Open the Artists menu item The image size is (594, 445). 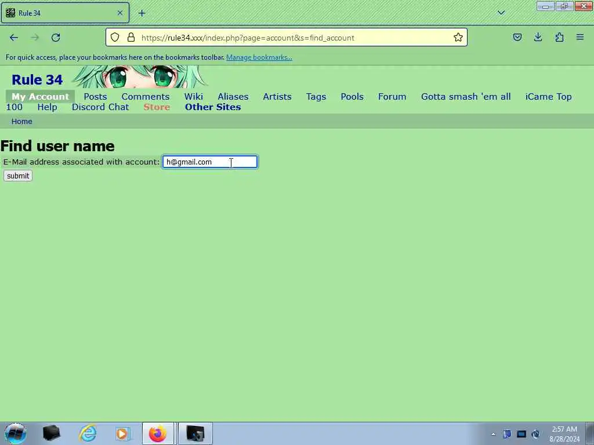277,97
